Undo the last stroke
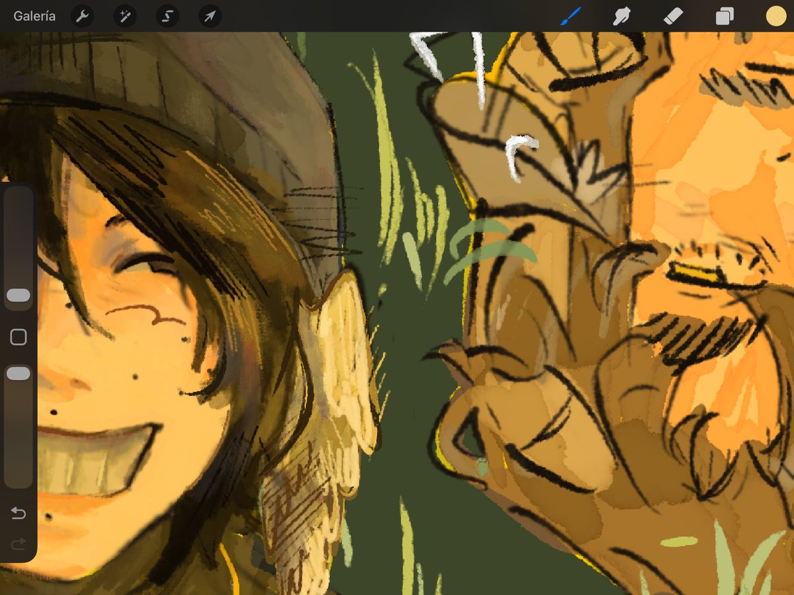The width and height of the screenshot is (794, 595). (x=19, y=513)
